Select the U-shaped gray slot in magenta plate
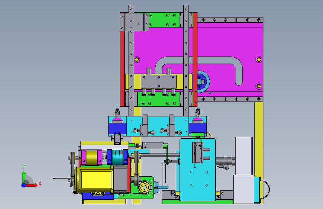Screen dimensions: 323x209 (x=199, y=61)
